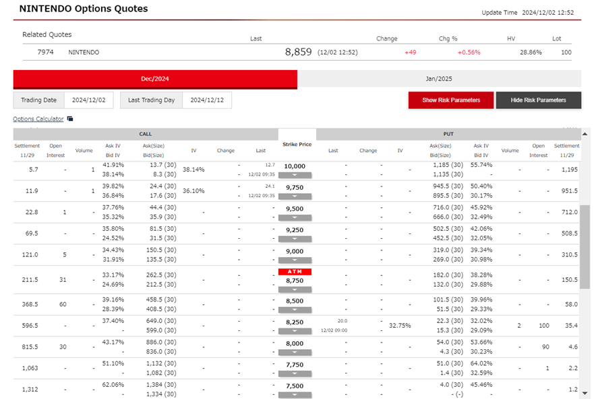
Task: Expand the 9,250 strike price row
Action: pos(295,239)
